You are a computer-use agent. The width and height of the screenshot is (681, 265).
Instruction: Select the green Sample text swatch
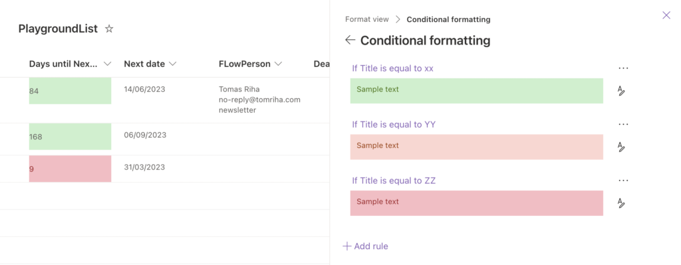point(476,90)
